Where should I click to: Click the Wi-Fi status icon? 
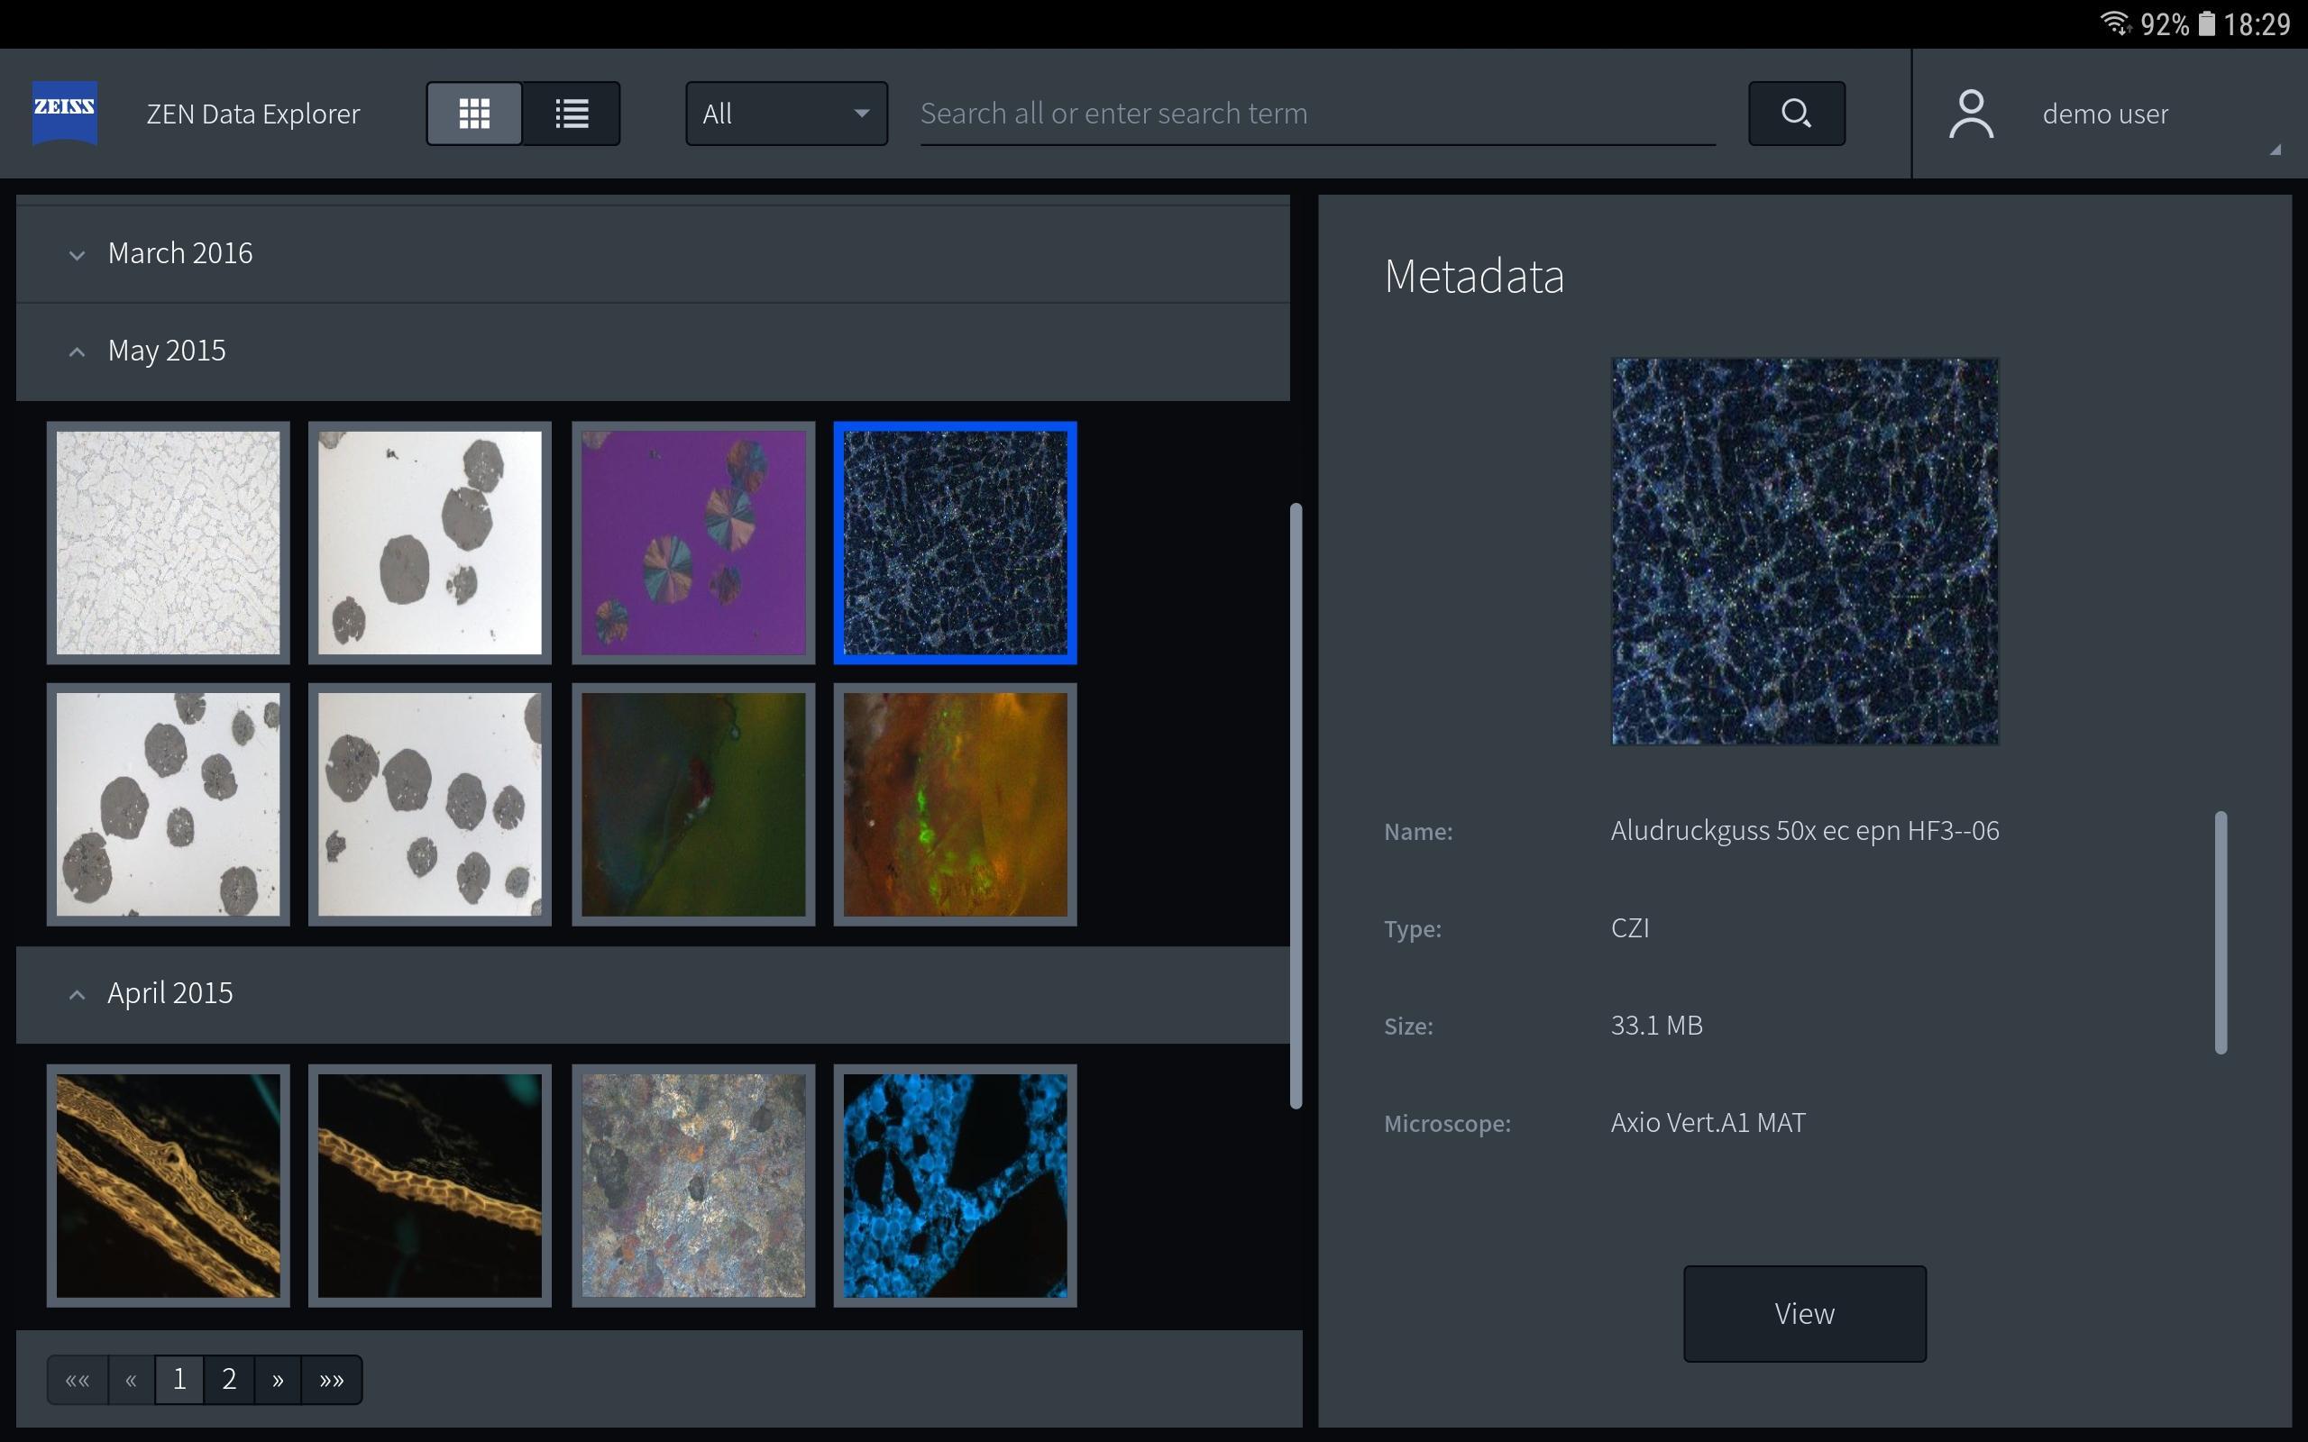click(2115, 23)
